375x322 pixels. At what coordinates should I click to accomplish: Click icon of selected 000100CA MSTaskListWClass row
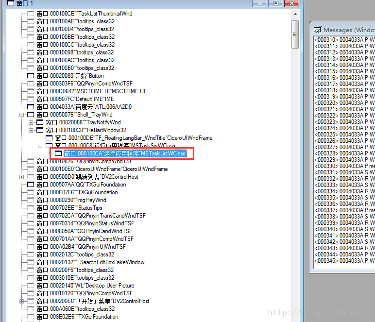pos(58,153)
